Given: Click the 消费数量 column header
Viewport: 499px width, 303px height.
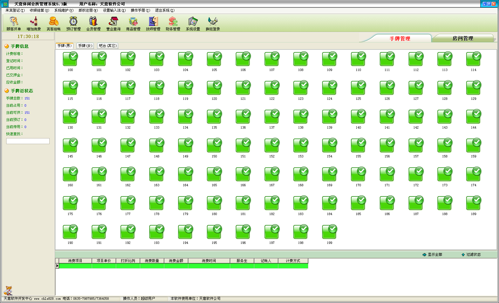Looking at the screenshot, I should point(152,261).
